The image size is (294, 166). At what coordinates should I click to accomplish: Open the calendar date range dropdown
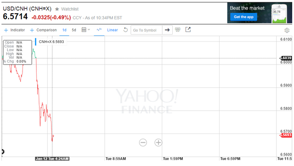point(86,30)
